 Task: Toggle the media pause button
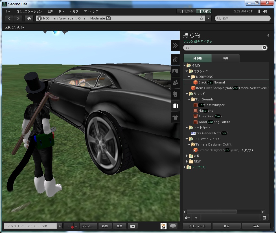[x=259, y=11]
